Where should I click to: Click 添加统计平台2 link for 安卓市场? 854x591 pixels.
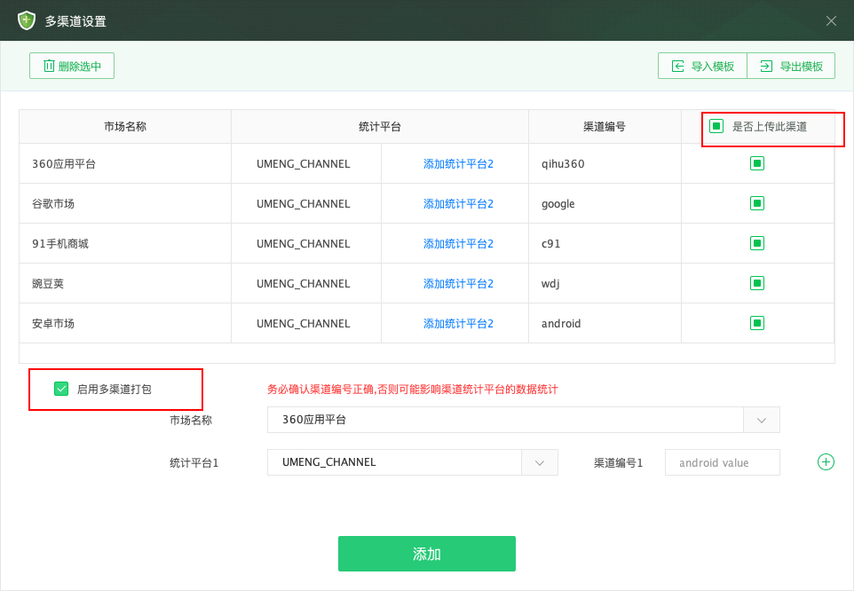pyautogui.click(x=458, y=324)
